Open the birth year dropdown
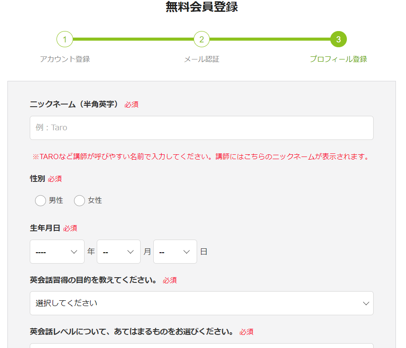The image size is (406, 348). point(57,251)
